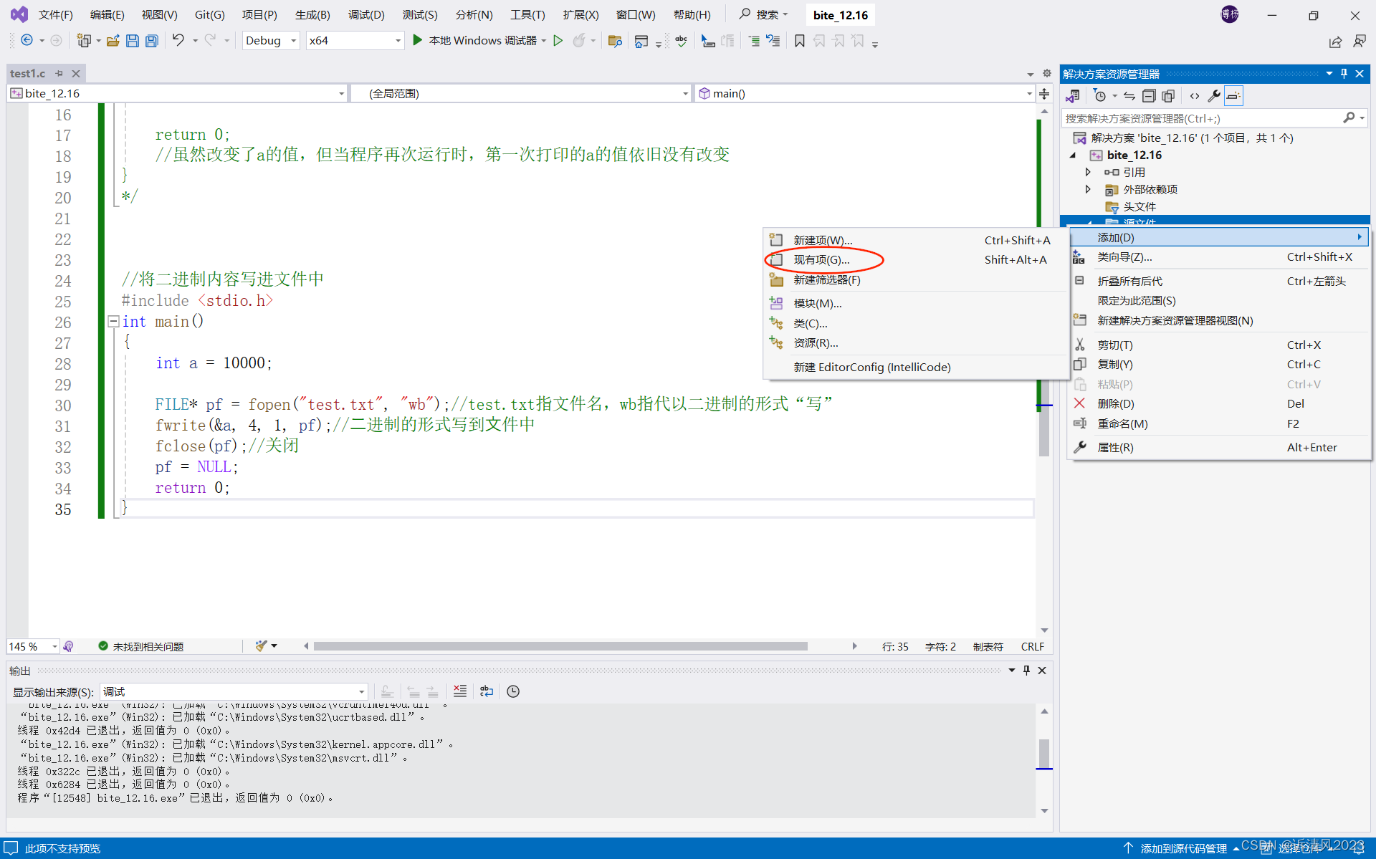Click the Open File toolbar icon
The height and width of the screenshot is (859, 1376).
tap(113, 41)
